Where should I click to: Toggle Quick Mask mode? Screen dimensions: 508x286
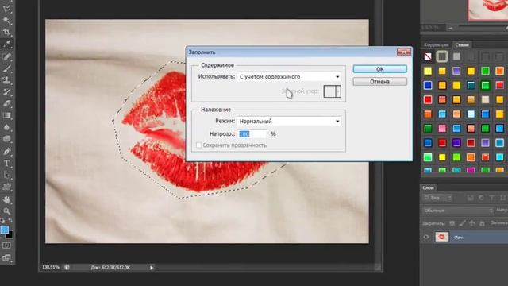[6, 245]
